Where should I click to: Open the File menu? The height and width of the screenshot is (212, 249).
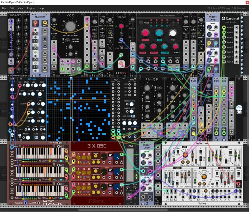pyautogui.click(x=4, y=8)
